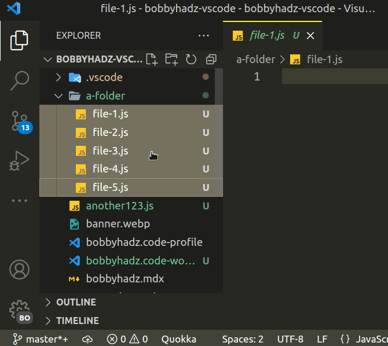Open the Explorer view in activity bar
This screenshot has width=388, height=346.
click(19, 41)
